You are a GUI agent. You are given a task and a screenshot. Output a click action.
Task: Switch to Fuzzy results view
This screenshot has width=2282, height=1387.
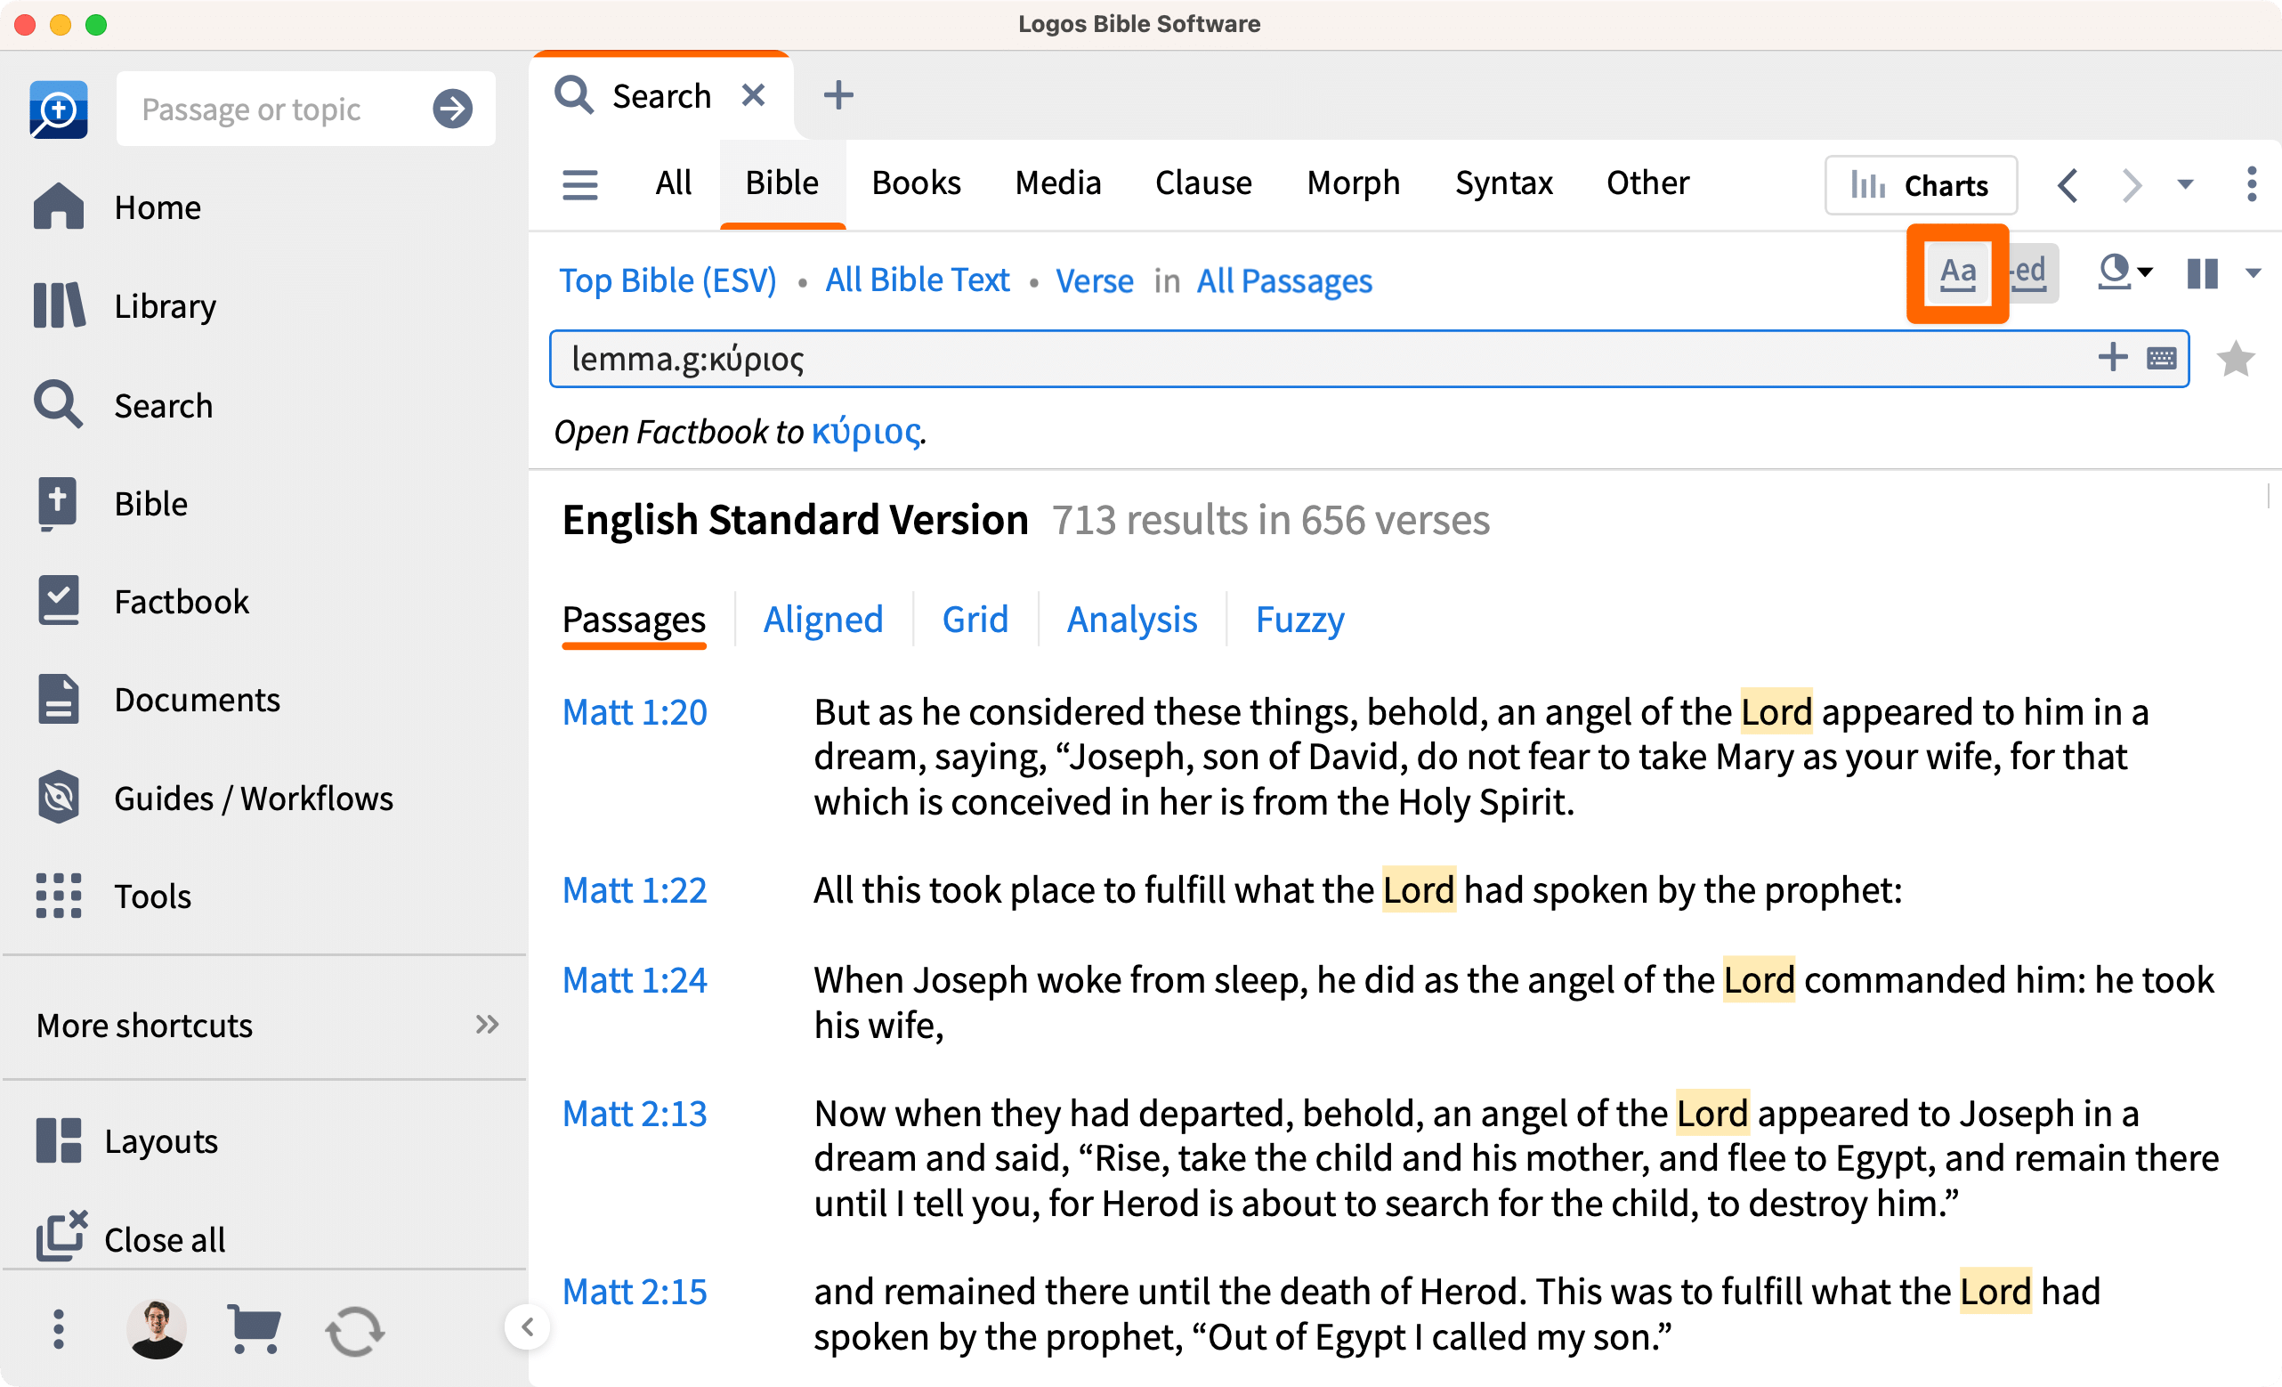point(1299,619)
